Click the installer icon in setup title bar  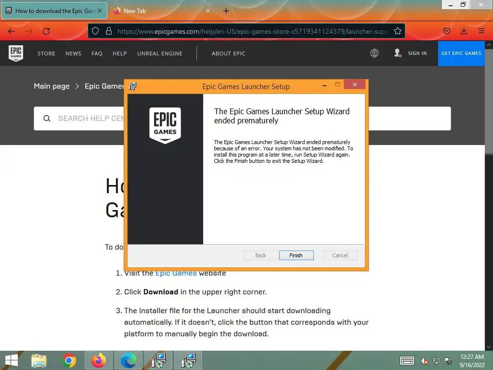133,86
